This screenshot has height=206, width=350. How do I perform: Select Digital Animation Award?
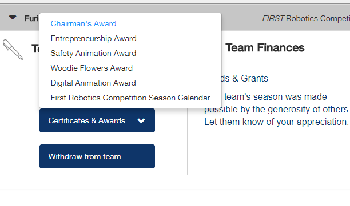point(93,83)
